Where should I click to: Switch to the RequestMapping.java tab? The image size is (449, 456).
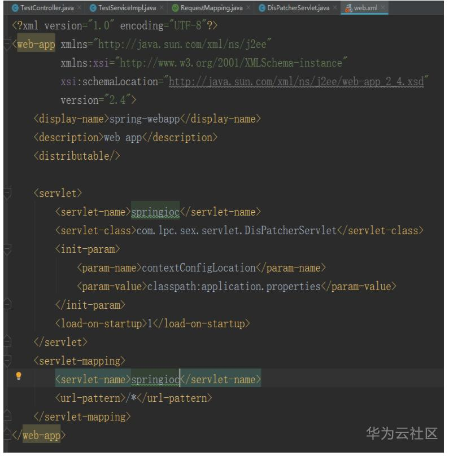[211, 8]
